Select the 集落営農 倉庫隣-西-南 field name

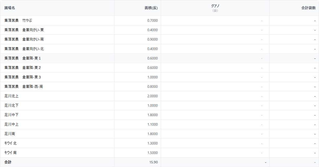pos(24,87)
